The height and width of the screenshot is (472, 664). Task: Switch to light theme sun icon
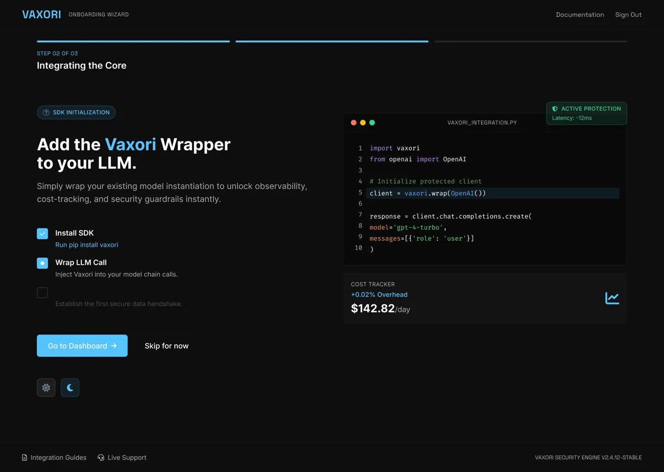[46, 388]
